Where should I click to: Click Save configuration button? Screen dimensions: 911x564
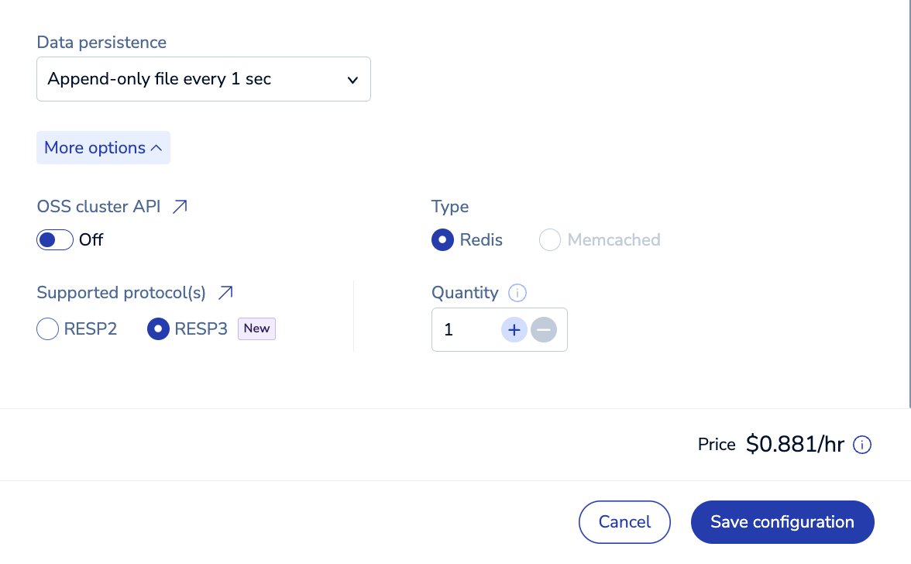point(782,522)
